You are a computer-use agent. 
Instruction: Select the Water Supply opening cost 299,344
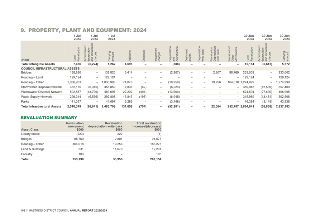pyautogui.click(x=75, y=97)
